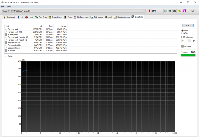This screenshot has width=199, height=137.
Task: Uncheck the Burst rate checkbox
Action: 6,51
